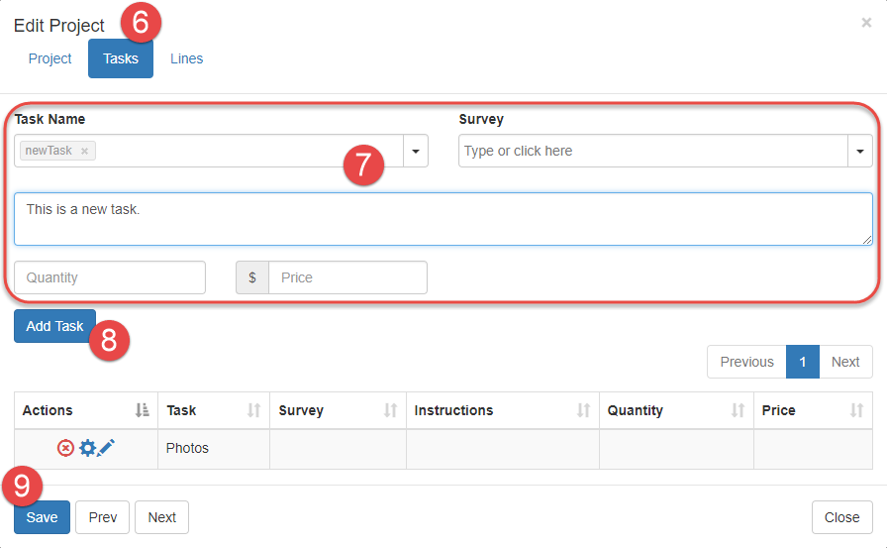Click the Add Task button

tap(54, 326)
